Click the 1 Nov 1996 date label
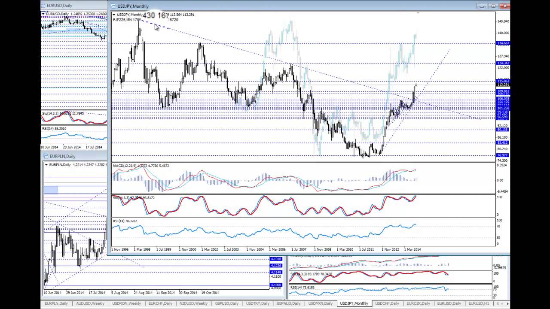 point(120,249)
